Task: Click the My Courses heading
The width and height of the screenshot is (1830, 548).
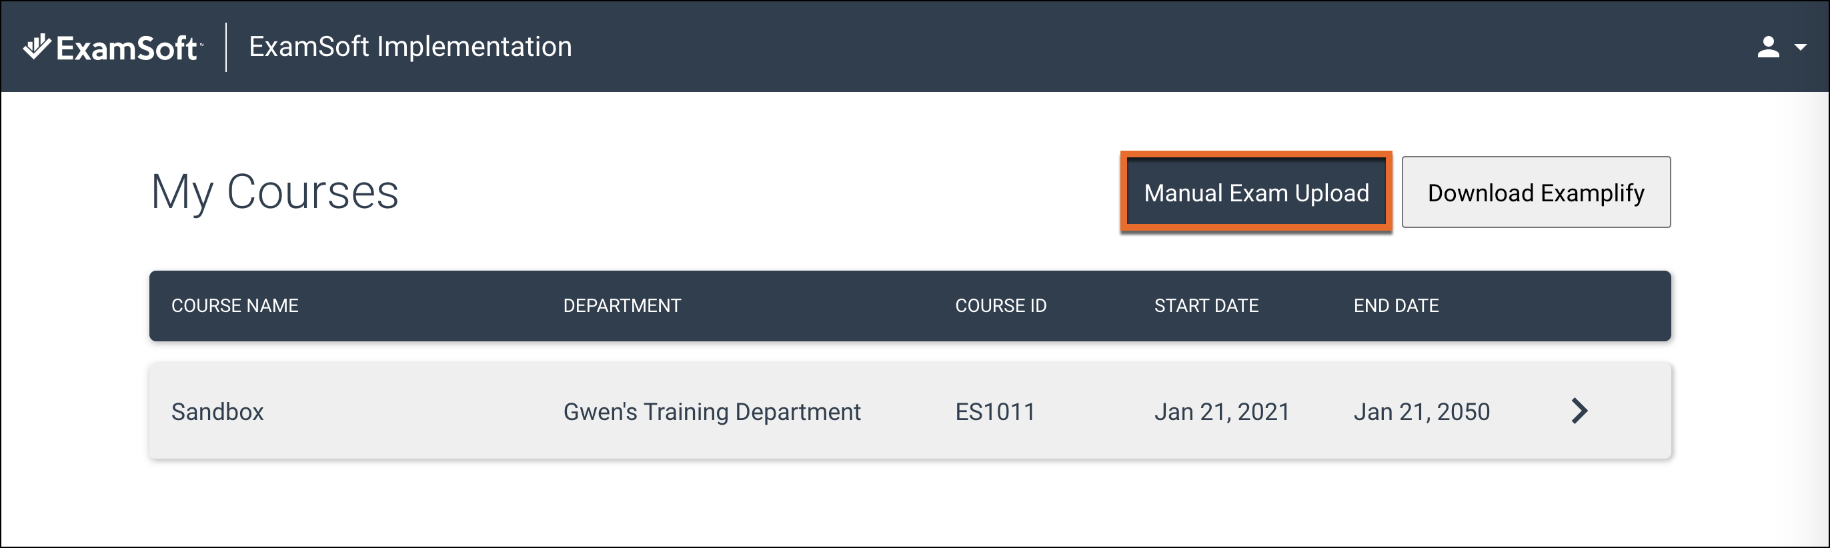Action: 274,193
